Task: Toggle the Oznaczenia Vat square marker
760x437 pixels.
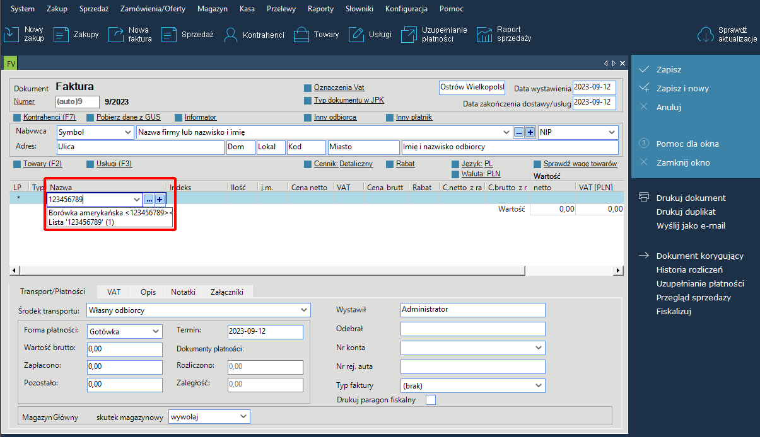Action: click(x=308, y=88)
